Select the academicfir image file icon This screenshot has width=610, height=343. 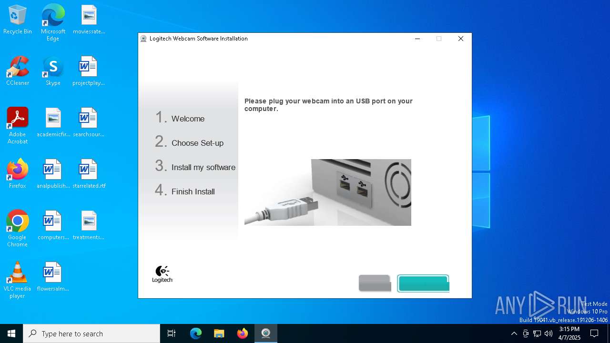pos(53,123)
